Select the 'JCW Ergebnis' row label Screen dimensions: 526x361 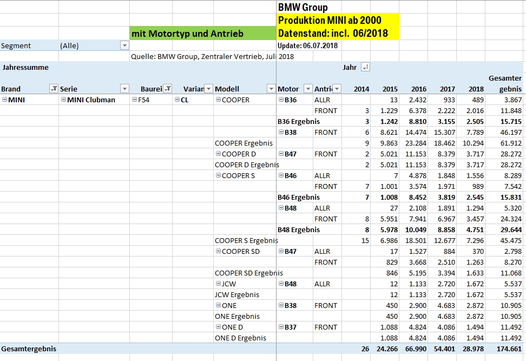tap(237, 294)
